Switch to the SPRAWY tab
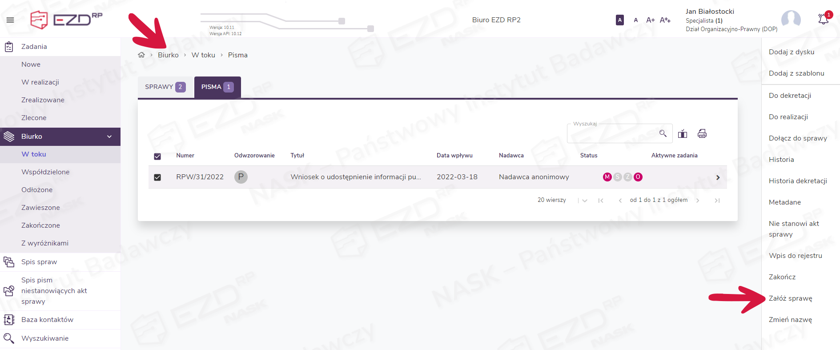The image size is (840, 350). click(x=165, y=87)
